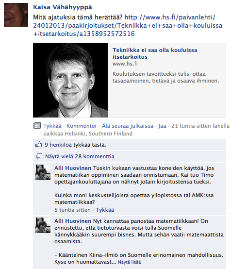This screenshot has height=269, width=230.
Task: Click Kommentoi to write a comment
Action: 82,126
